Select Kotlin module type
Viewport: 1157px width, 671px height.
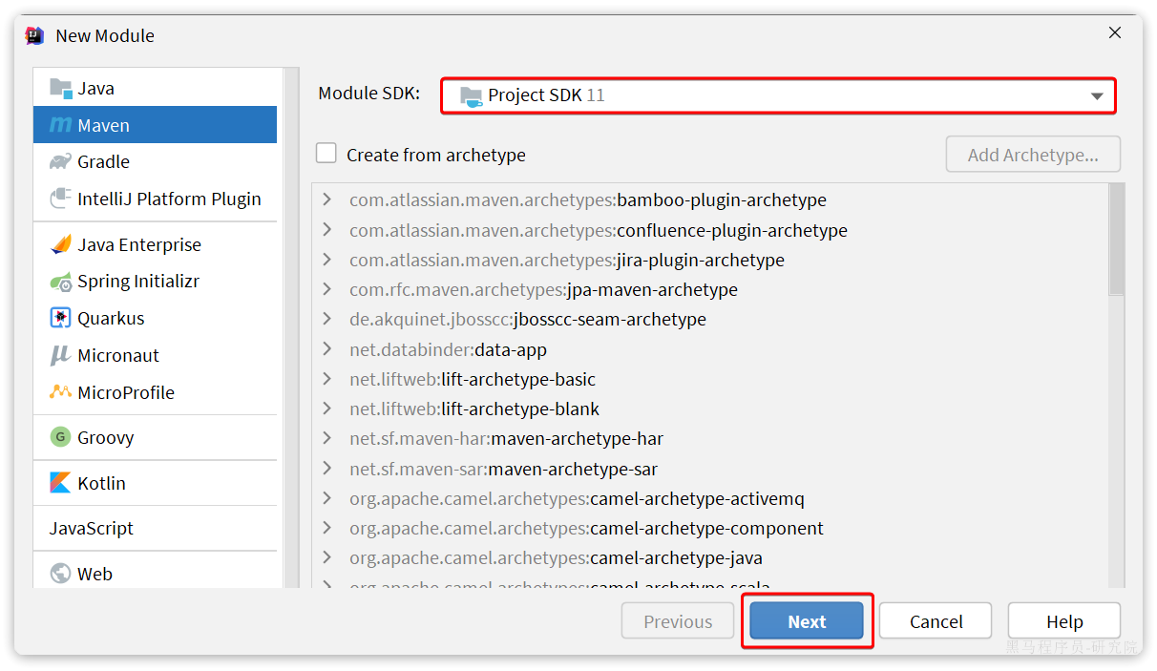point(156,483)
